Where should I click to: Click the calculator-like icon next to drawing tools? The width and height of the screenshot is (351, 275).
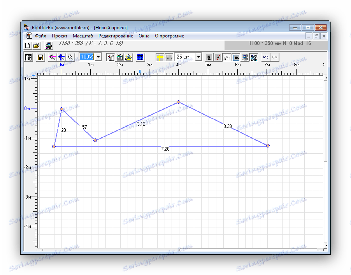[x=119, y=57]
